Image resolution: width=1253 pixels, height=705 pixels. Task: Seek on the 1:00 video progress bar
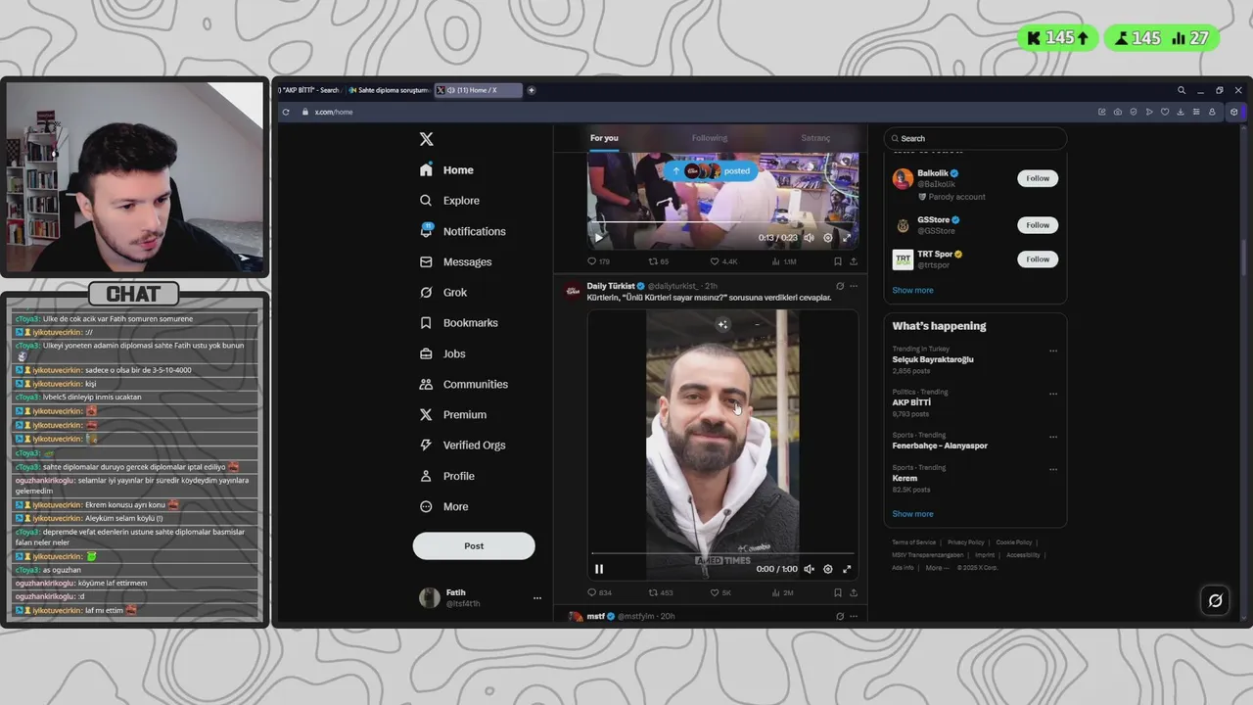click(722, 554)
